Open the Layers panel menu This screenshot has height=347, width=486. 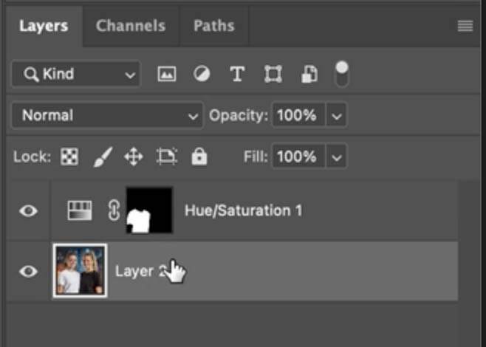(x=465, y=26)
